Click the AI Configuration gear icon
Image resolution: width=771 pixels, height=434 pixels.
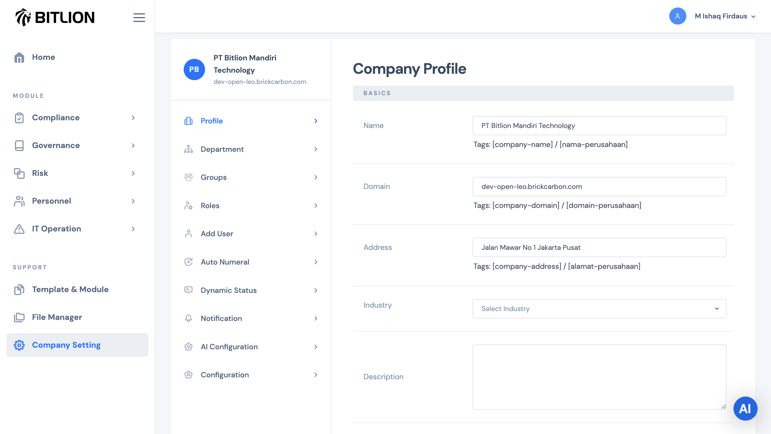[x=188, y=347]
